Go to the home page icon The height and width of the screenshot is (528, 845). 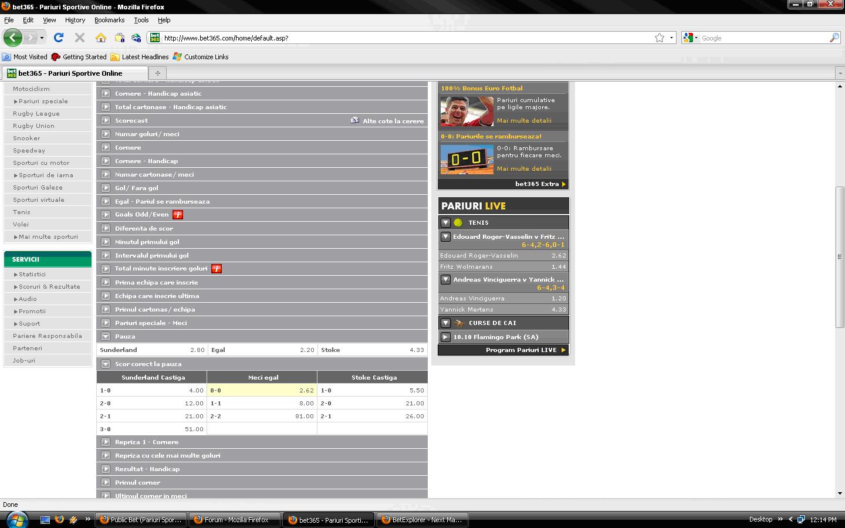101,38
